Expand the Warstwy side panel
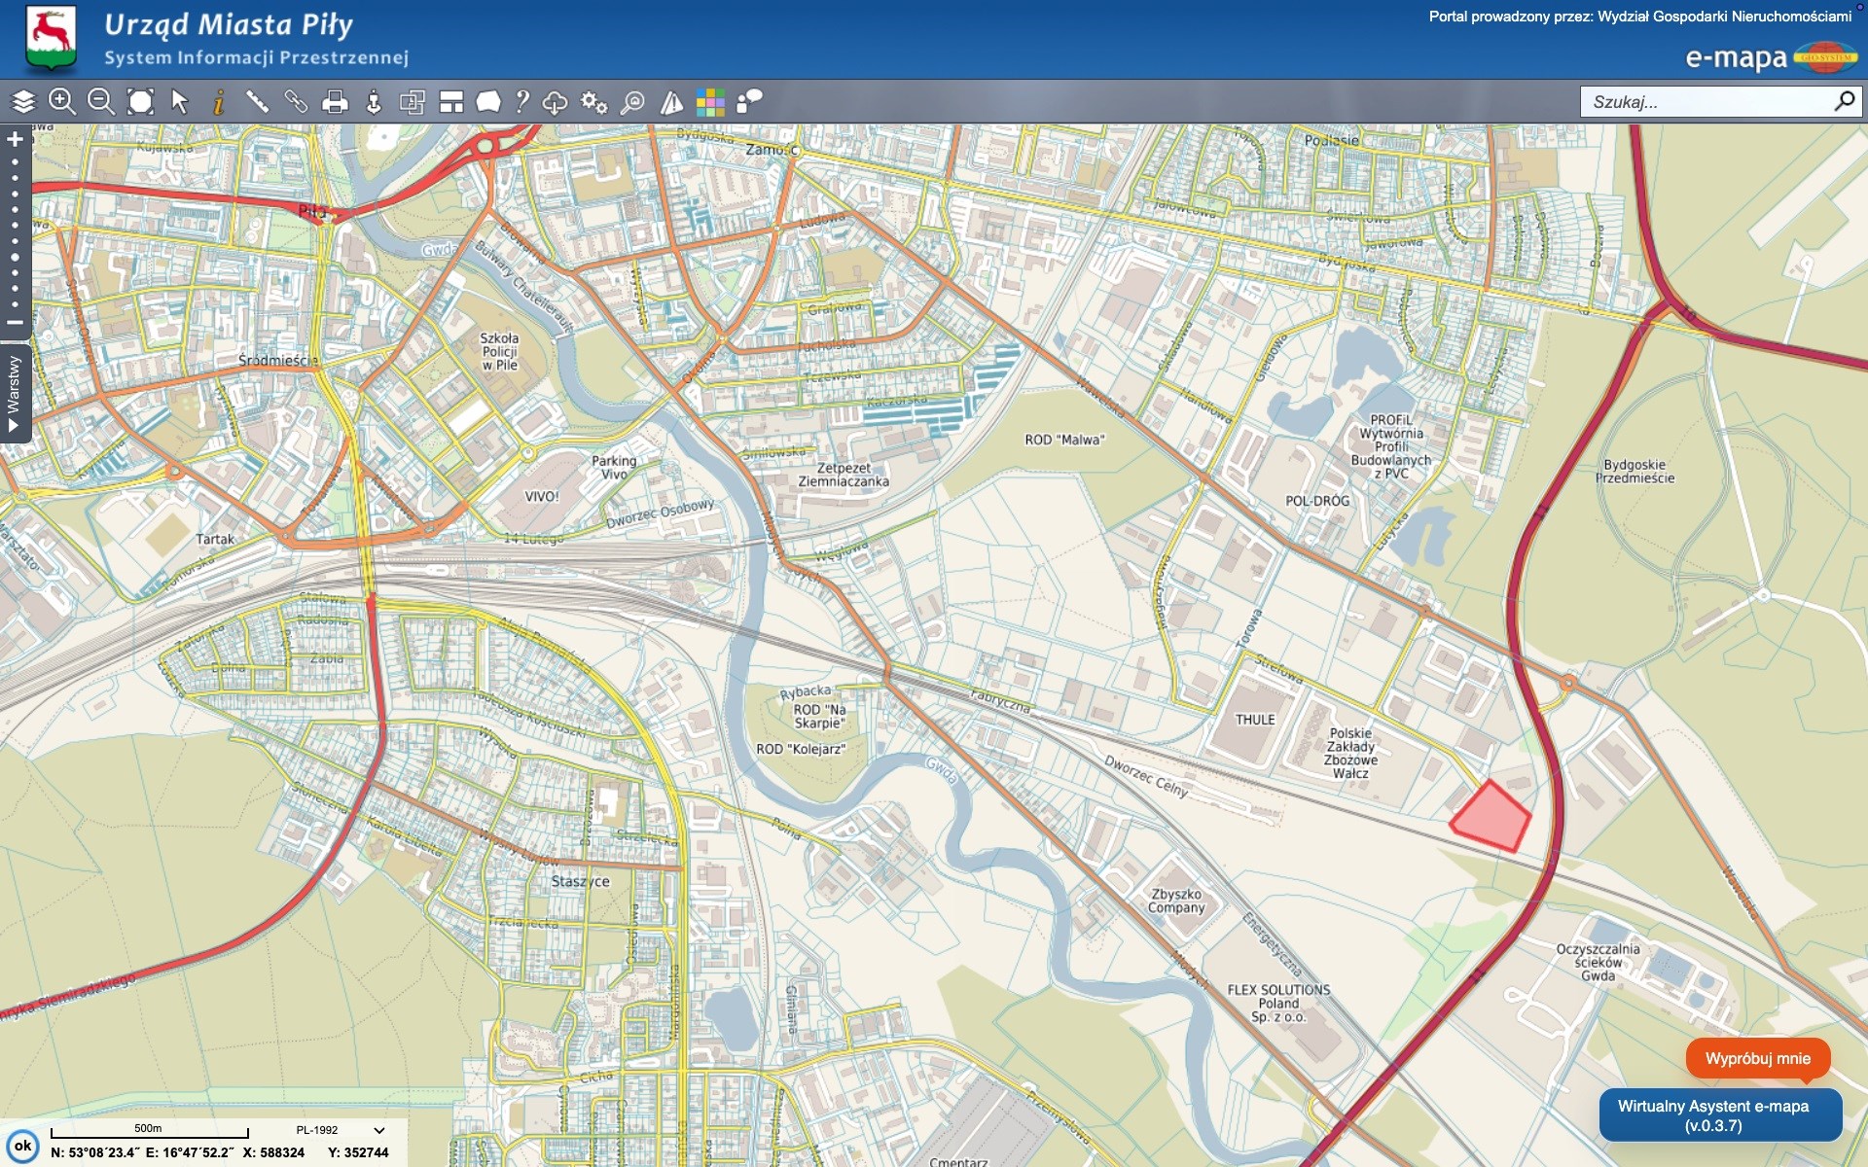This screenshot has height=1167, width=1868. point(14,396)
